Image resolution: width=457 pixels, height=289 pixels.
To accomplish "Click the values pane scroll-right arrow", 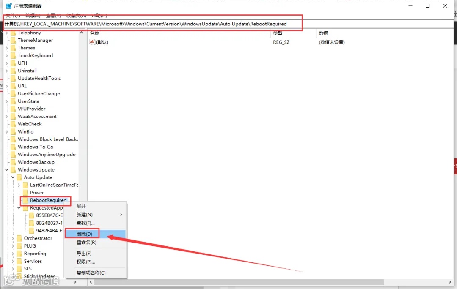I will [x=450, y=282].
